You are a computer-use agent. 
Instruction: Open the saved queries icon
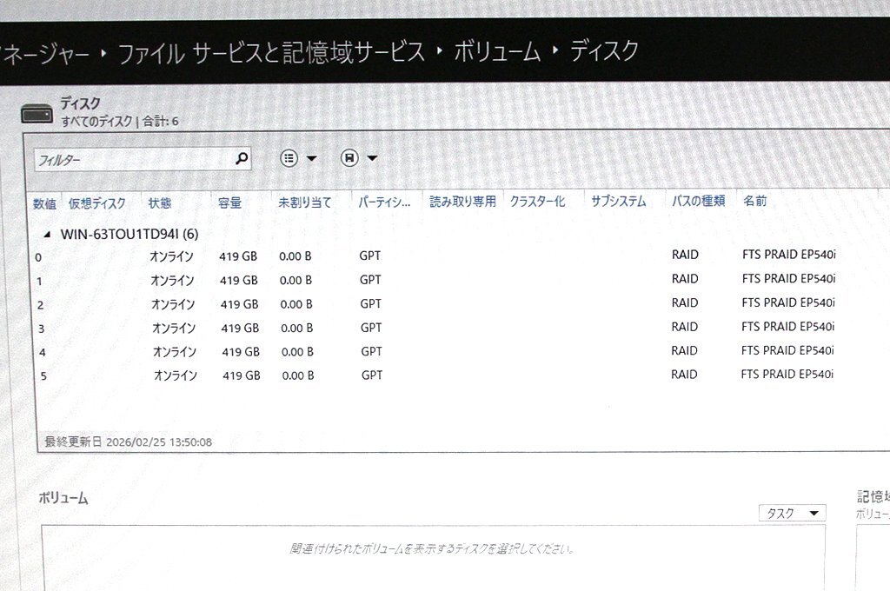pyautogui.click(x=290, y=158)
